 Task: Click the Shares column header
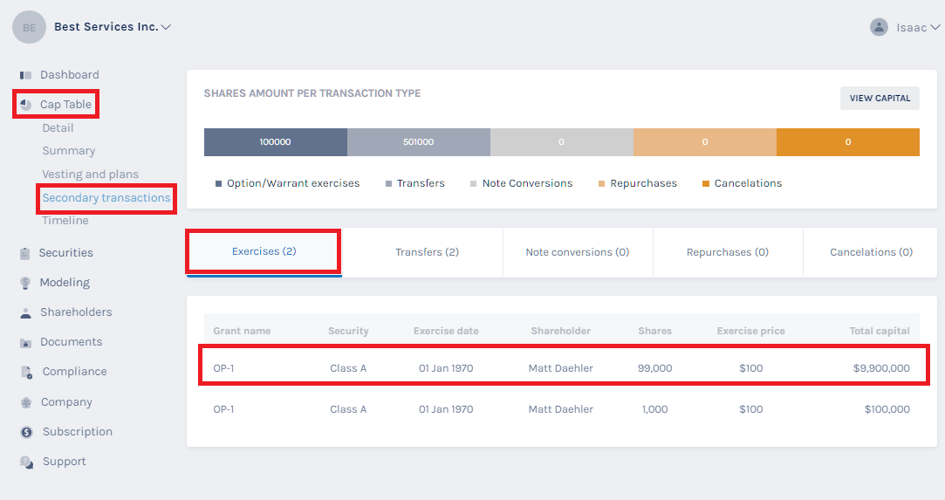click(654, 331)
